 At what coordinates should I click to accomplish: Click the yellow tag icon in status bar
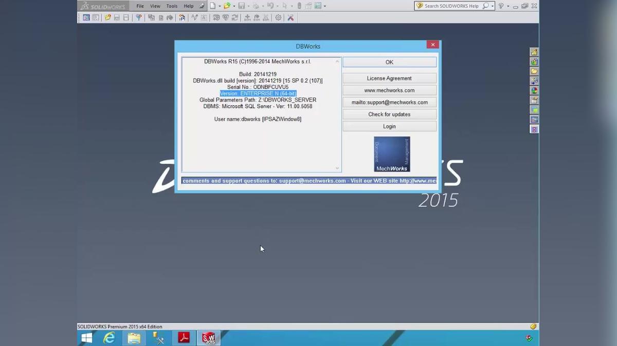click(533, 326)
